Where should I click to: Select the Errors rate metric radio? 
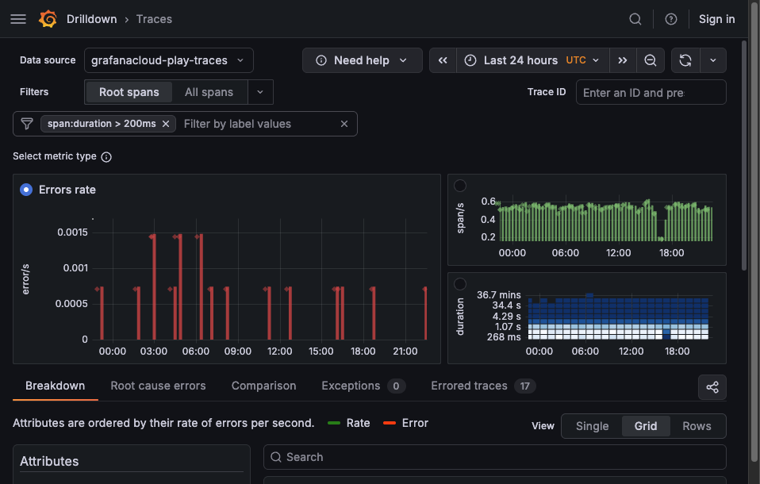pyautogui.click(x=26, y=190)
